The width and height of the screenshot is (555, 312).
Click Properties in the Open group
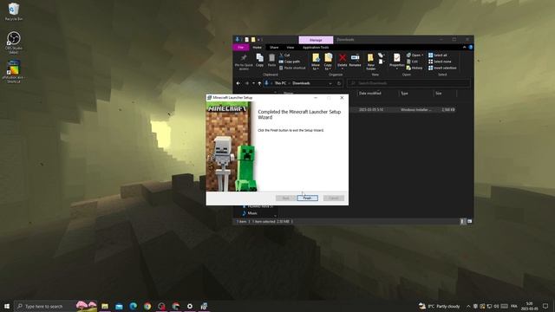(397, 61)
